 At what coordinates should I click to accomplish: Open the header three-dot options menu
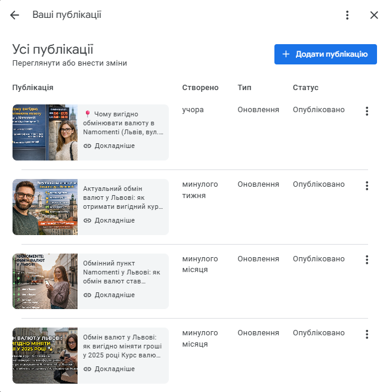(347, 15)
